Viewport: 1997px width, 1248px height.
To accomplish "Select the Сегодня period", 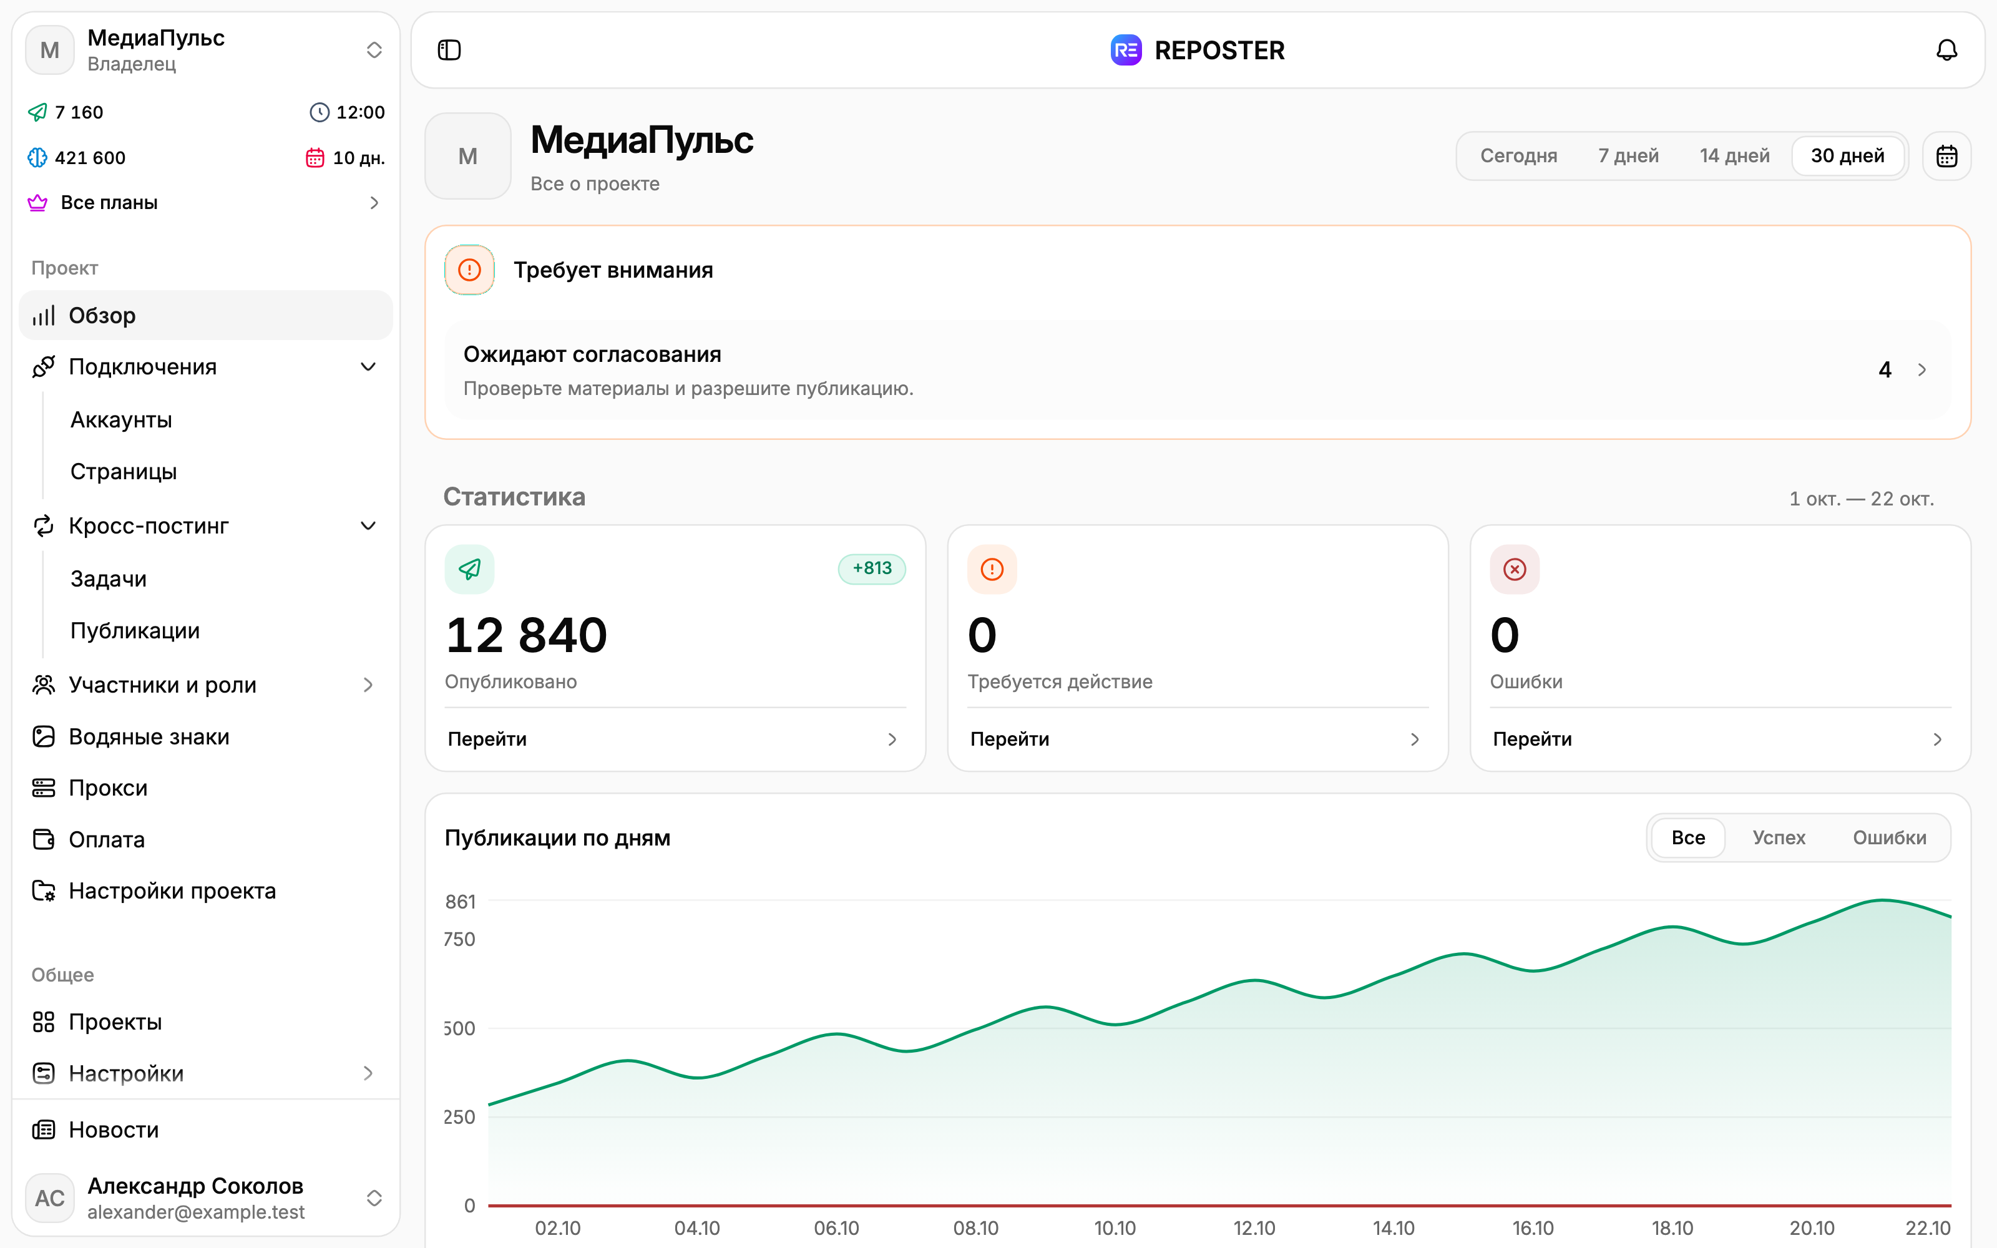I will click(1518, 156).
